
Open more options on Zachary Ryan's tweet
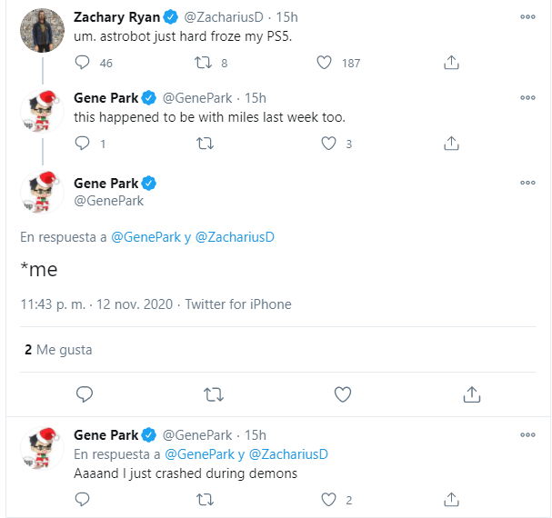pos(527,16)
